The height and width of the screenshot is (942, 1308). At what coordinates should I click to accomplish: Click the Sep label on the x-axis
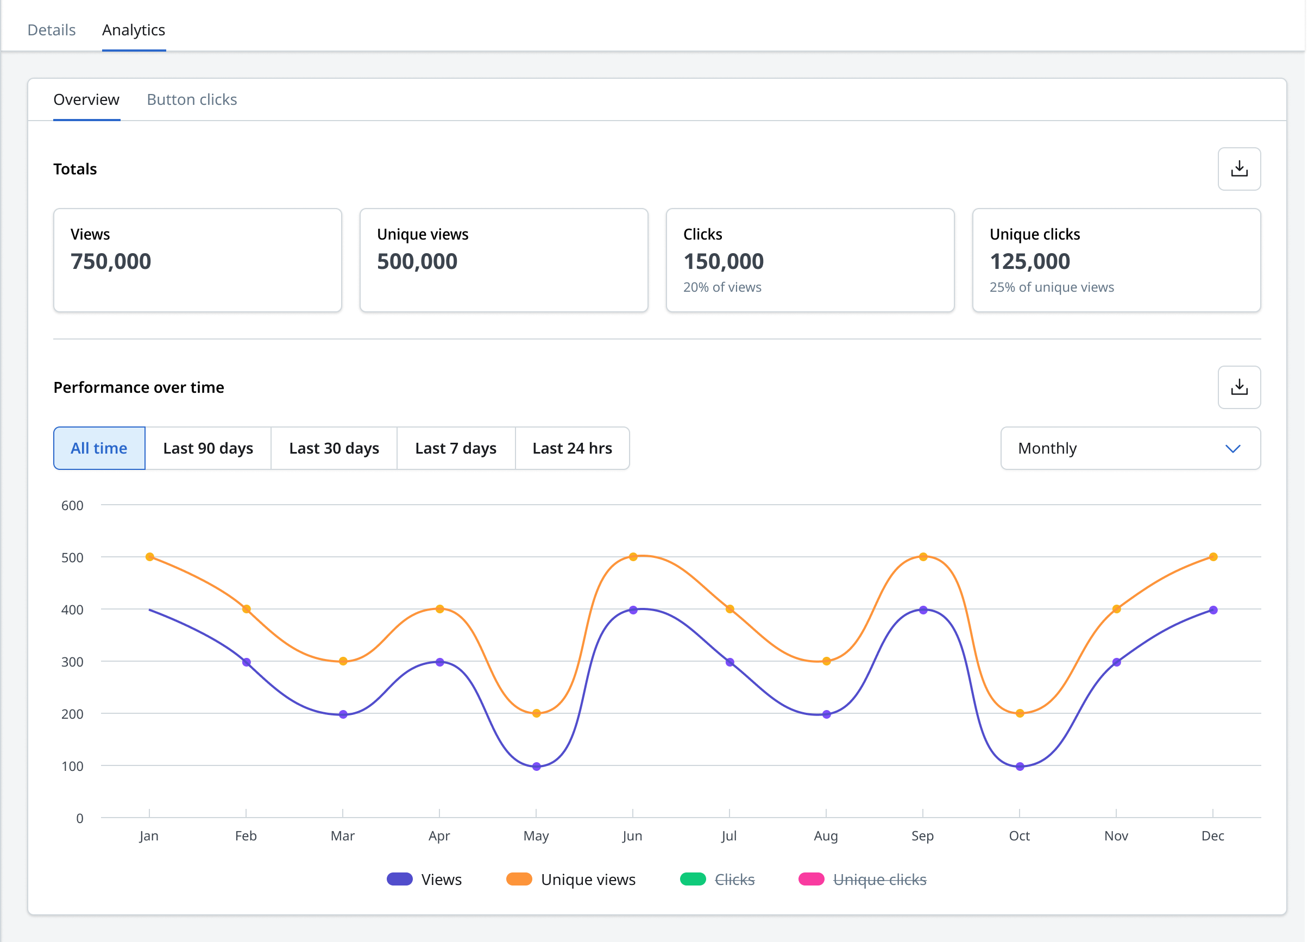point(923,836)
